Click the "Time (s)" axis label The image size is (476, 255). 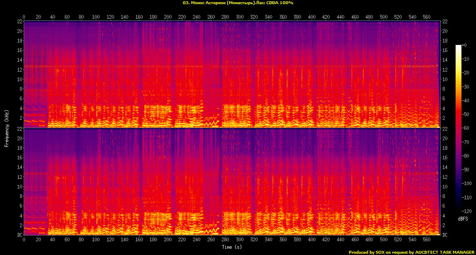coord(232,247)
